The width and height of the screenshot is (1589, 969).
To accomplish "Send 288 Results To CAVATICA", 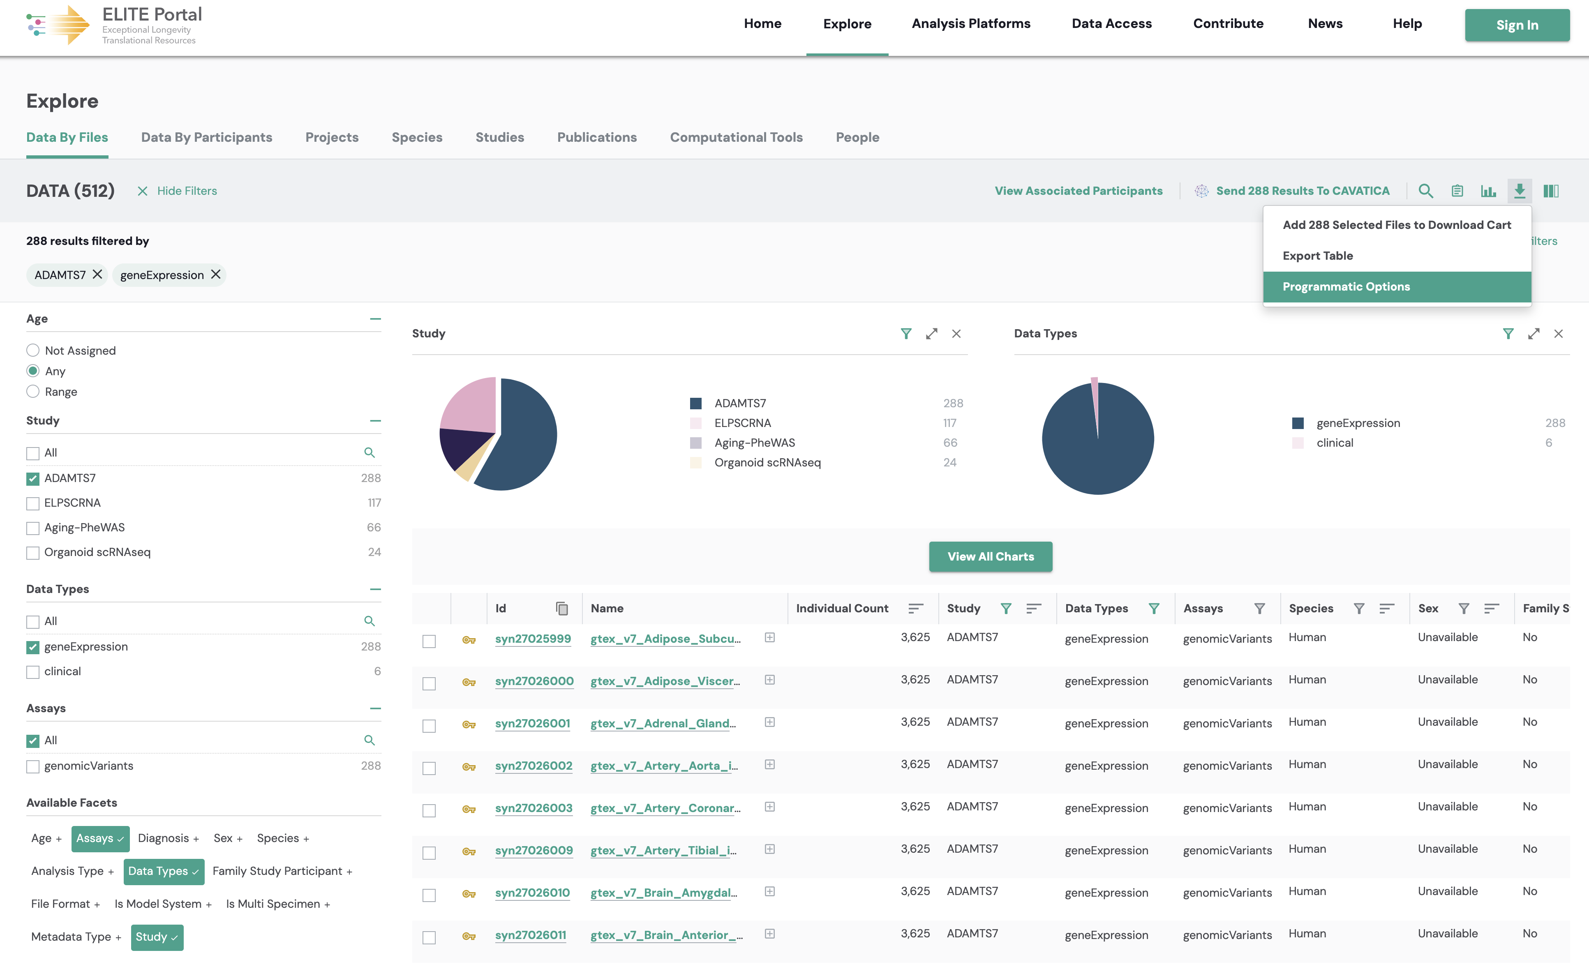I will pos(1292,191).
